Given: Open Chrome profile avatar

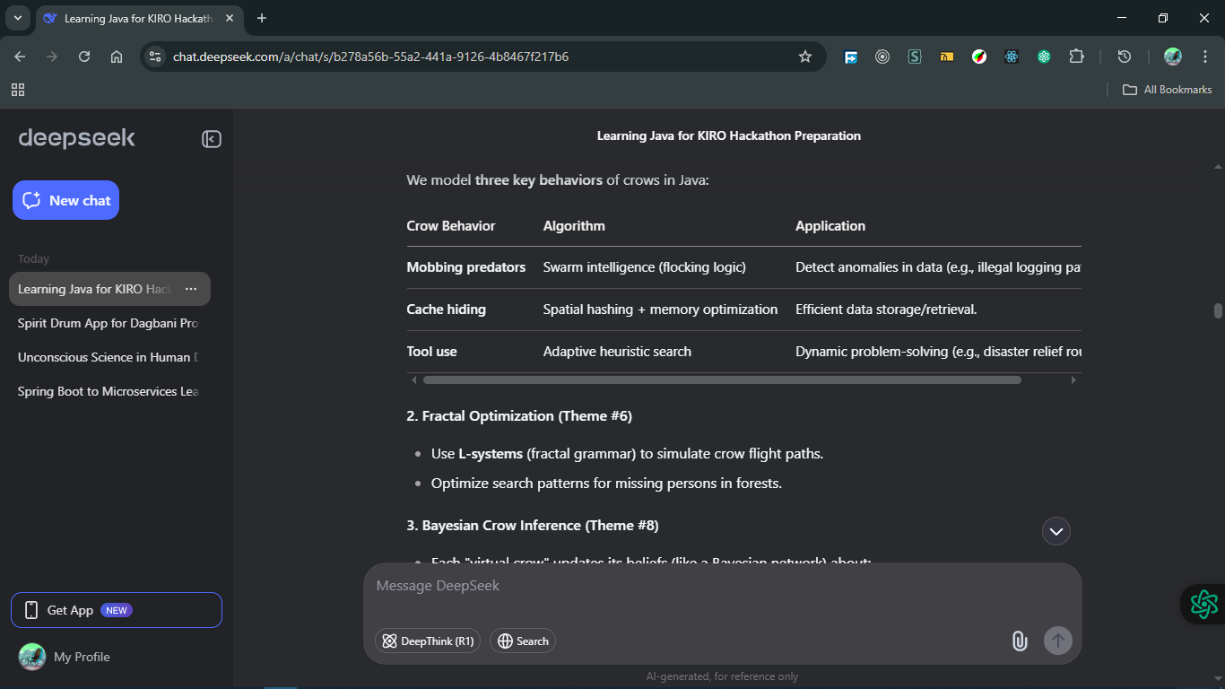Looking at the screenshot, I should tap(1173, 57).
